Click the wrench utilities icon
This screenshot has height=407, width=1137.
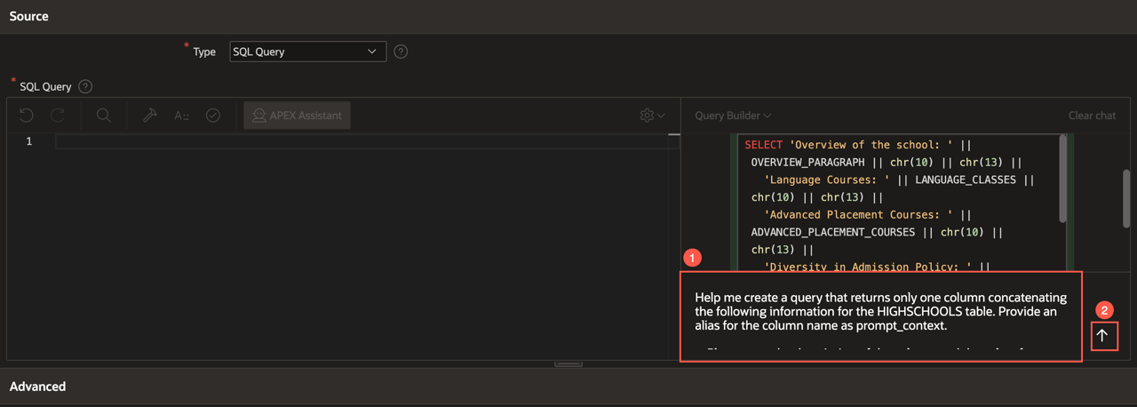pyautogui.click(x=150, y=116)
